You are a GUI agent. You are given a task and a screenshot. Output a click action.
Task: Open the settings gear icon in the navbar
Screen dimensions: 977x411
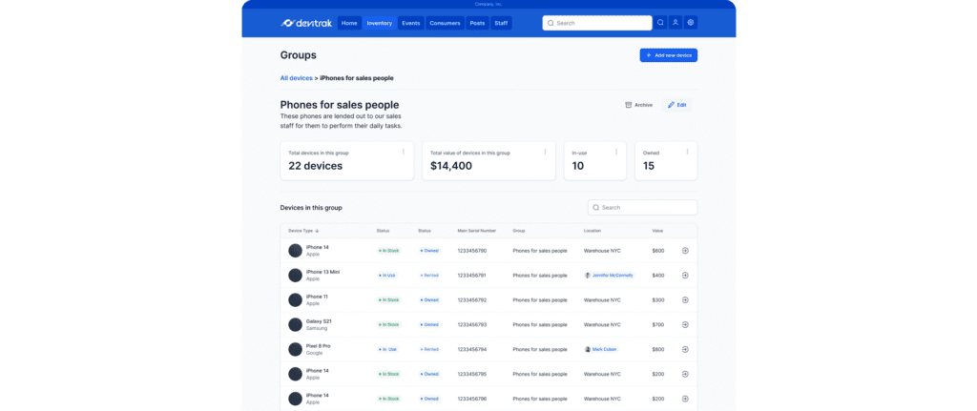[691, 23]
